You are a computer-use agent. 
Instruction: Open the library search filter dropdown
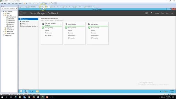[16, 9]
